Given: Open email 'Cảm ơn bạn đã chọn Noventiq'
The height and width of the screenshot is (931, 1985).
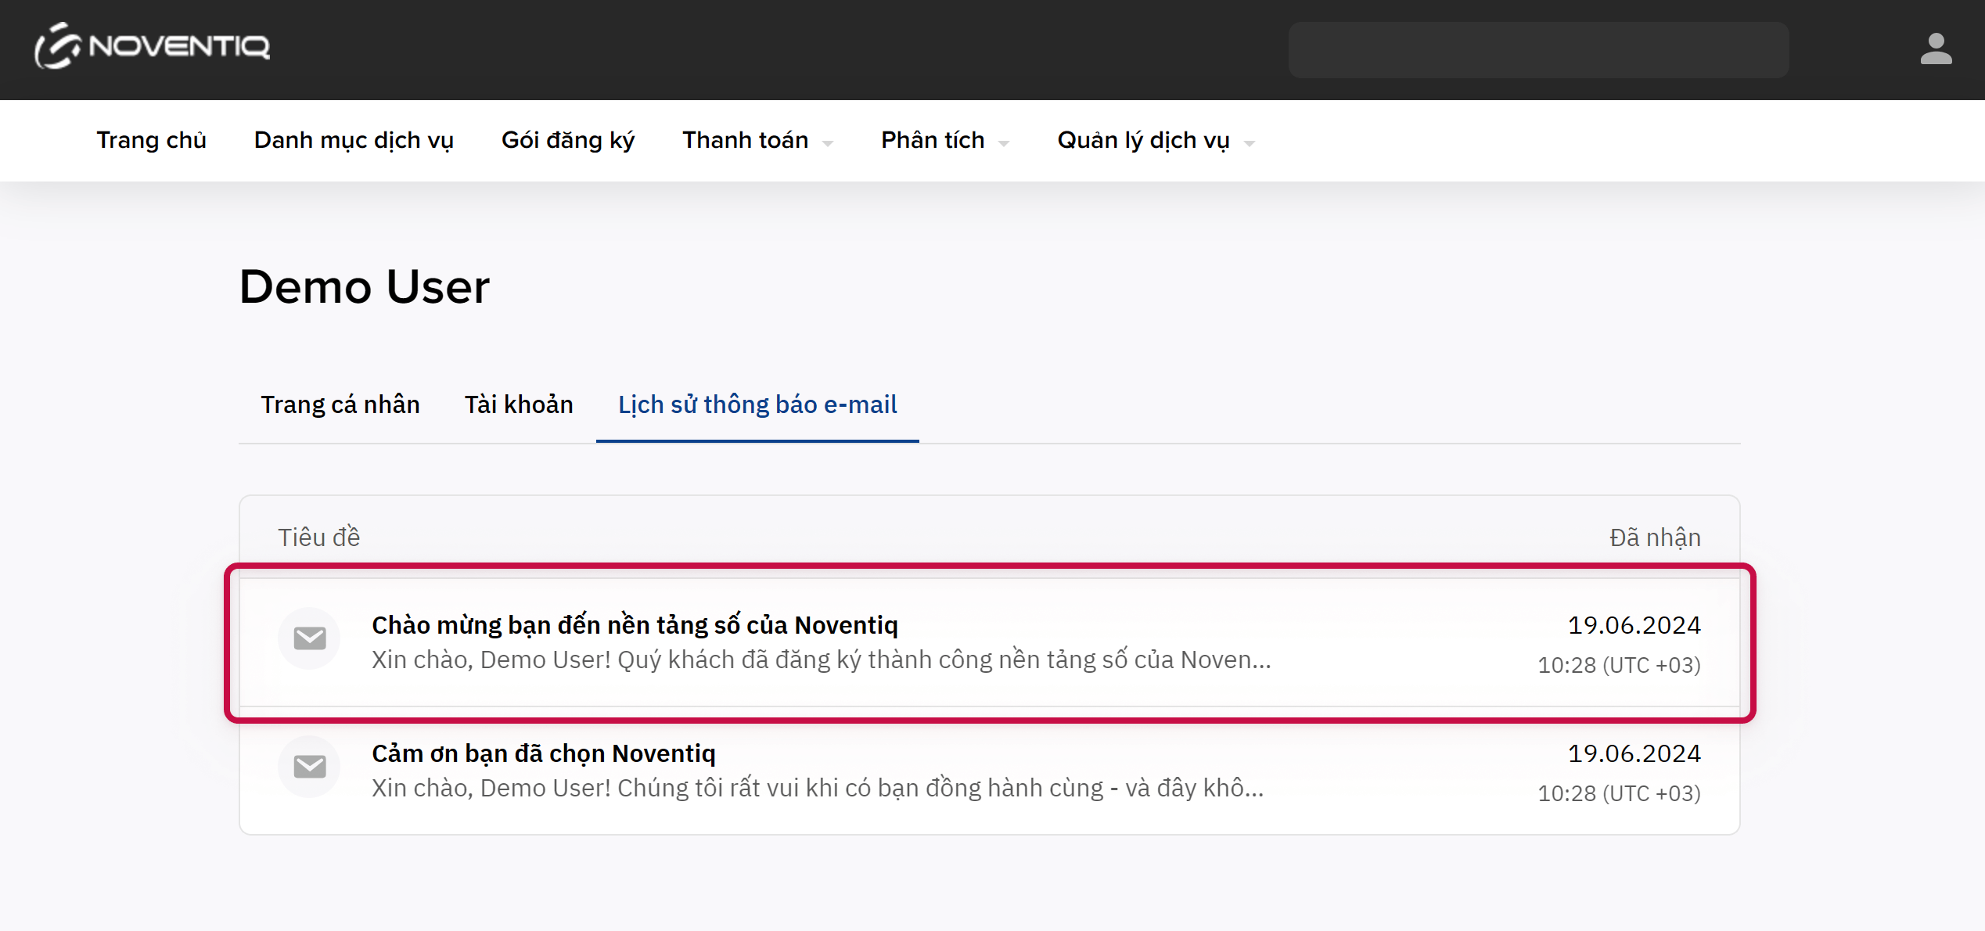Looking at the screenshot, I should click(543, 753).
